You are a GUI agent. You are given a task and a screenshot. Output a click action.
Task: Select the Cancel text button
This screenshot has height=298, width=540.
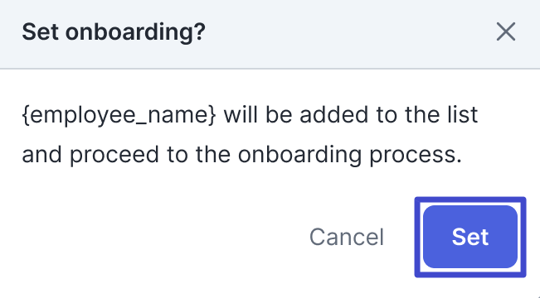pos(347,237)
